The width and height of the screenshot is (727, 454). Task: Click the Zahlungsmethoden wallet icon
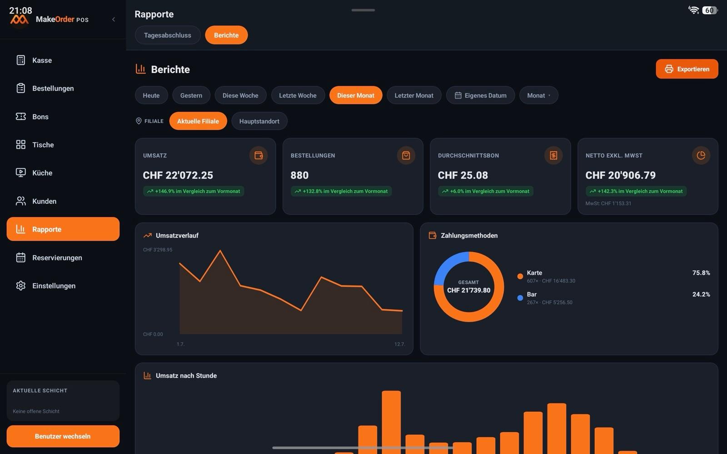click(433, 235)
